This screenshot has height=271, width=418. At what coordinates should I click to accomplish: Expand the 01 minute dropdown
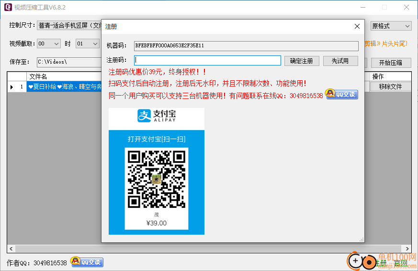88,43
